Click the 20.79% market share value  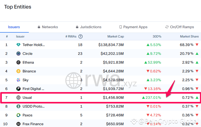pos(187,54)
